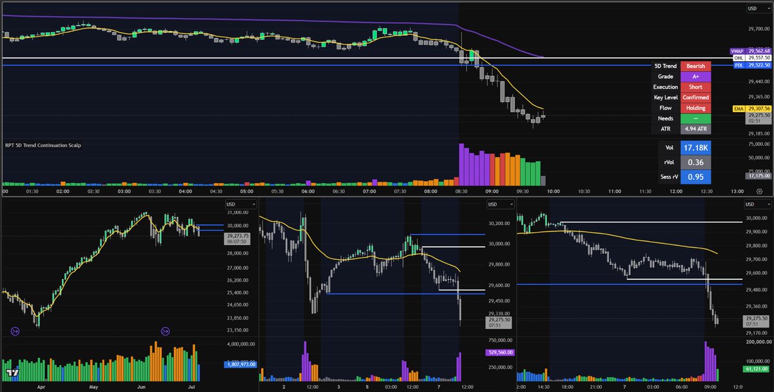Click the rVol 0.36 value cell
Image resolution: width=774 pixels, height=392 pixels.
point(695,162)
